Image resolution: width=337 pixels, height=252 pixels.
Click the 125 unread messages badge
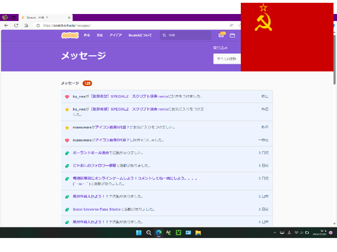pyautogui.click(x=87, y=83)
